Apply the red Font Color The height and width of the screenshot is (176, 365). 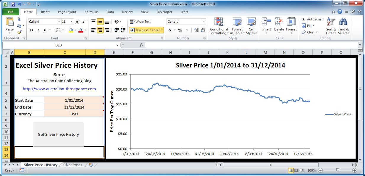pyautogui.click(x=81, y=30)
